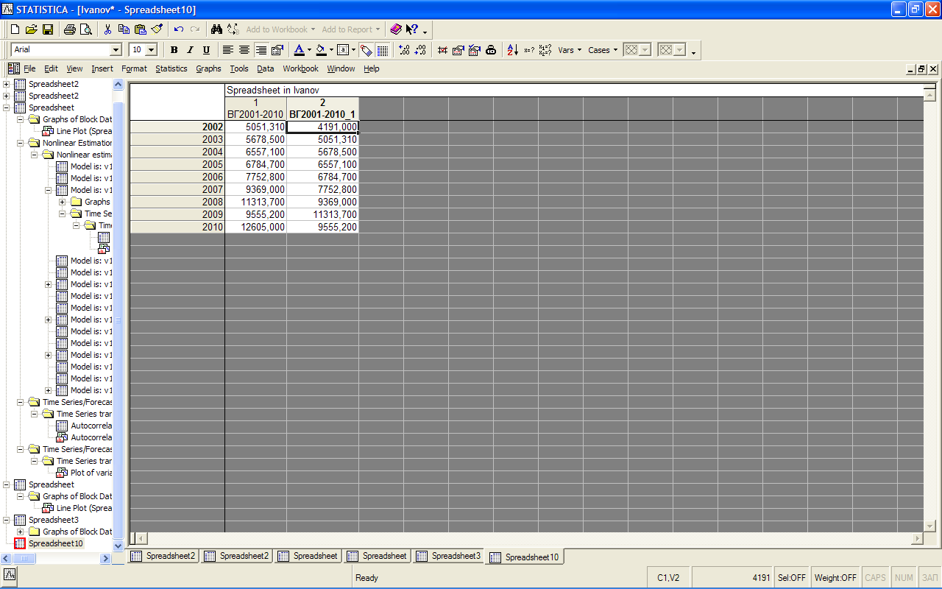This screenshot has height=589, width=942.
Task: Click the graph icon in the status bar corner
Action: pos(10,574)
